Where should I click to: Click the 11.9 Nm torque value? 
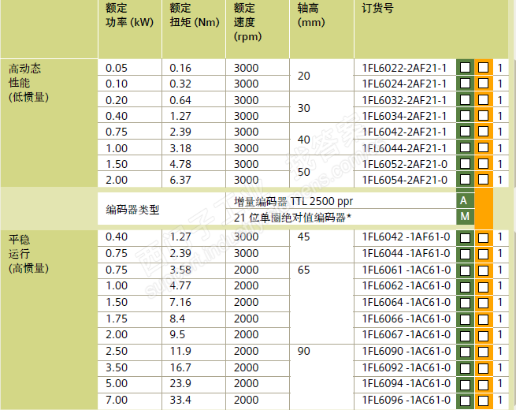pyautogui.click(x=180, y=351)
